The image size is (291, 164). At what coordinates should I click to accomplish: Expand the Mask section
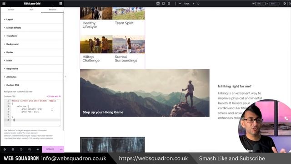point(32,61)
